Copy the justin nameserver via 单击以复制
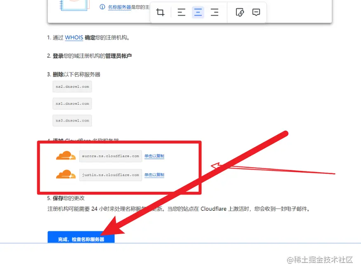The height and width of the screenshot is (272, 361). pyautogui.click(x=154, y=175)
